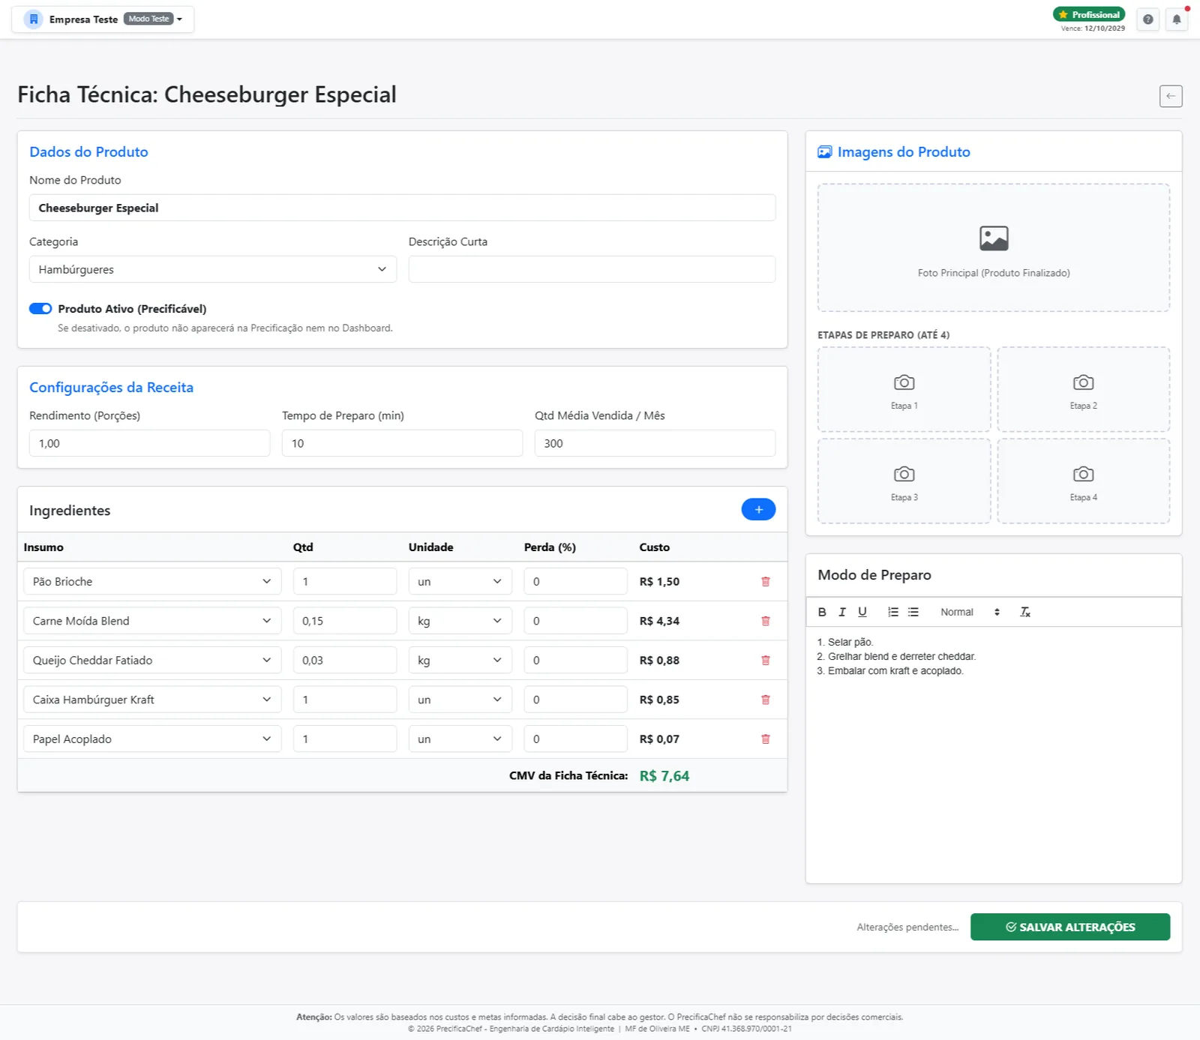
Task: Open the Carne Moída Blend insumo dropdown
Action: tap(152, 621)
